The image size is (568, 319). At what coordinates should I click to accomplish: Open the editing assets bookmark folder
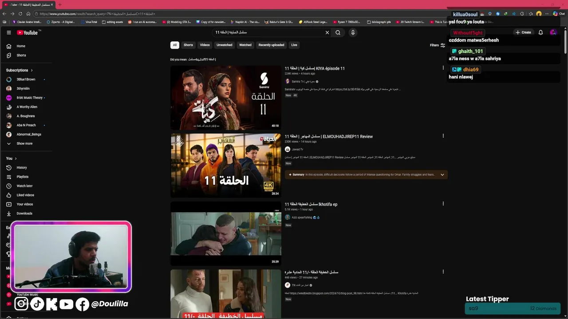tap(112, 22)
